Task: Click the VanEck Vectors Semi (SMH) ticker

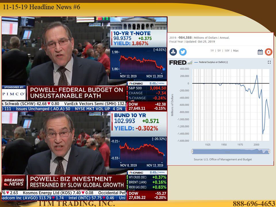Action: pyautogui.click(x=95, y=104)
